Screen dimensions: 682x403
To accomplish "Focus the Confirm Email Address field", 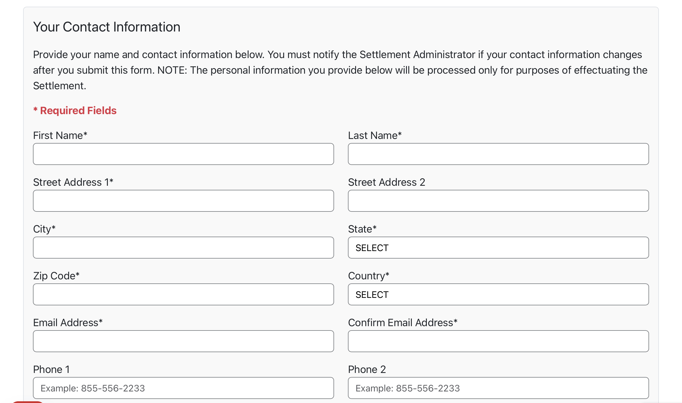I will tap(498, 341).
